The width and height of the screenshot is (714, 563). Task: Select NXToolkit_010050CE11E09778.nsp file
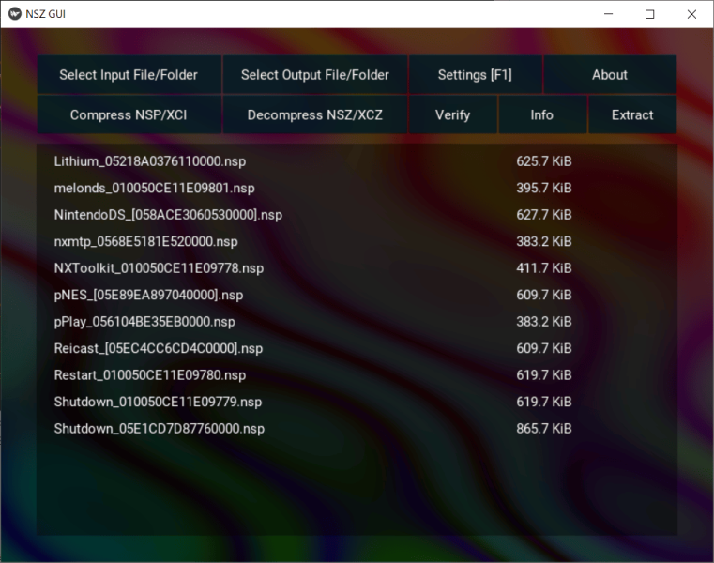coord(159,268)
